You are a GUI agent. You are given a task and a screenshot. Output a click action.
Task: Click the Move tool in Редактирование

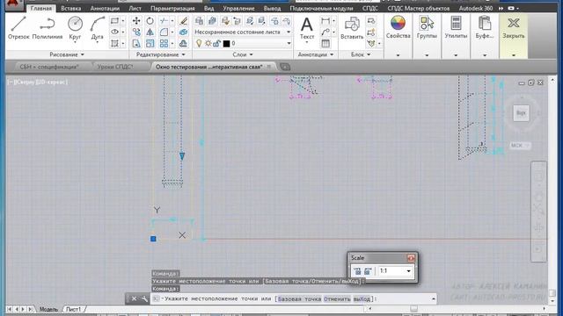click(136, 21)
